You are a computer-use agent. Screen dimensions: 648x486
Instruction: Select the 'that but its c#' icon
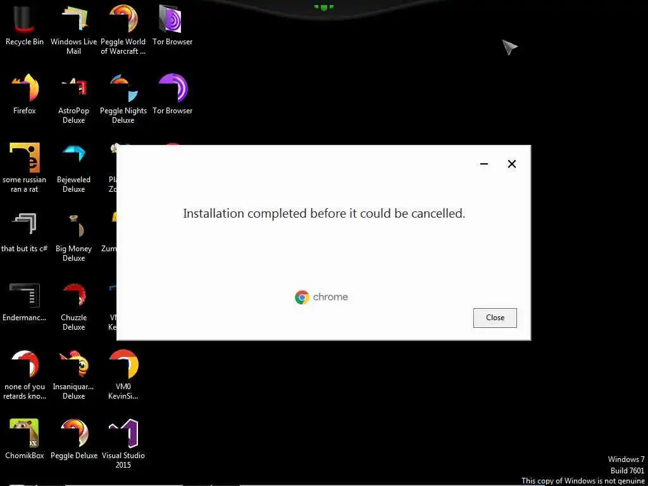[25, 232]
